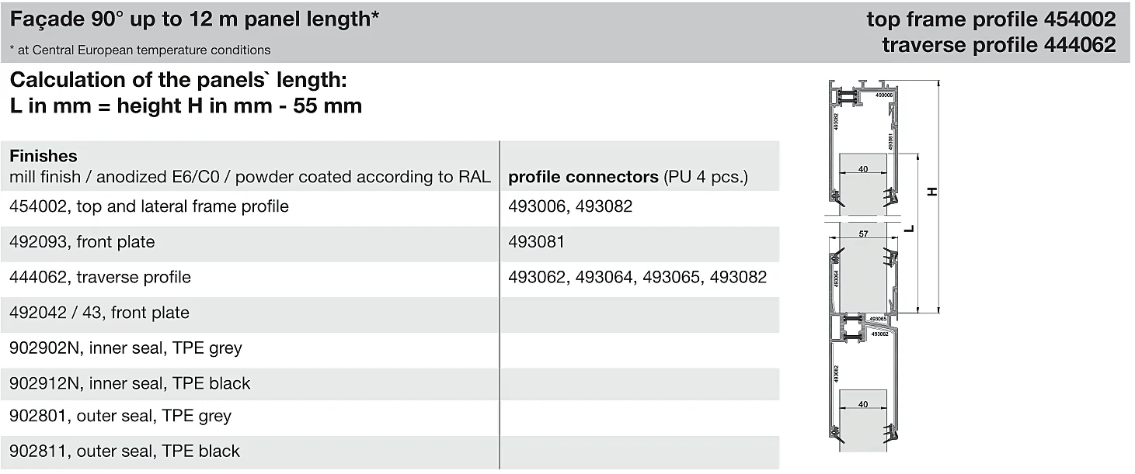Click the "57" dimension in the section drawing

click(x=863, y=233)
